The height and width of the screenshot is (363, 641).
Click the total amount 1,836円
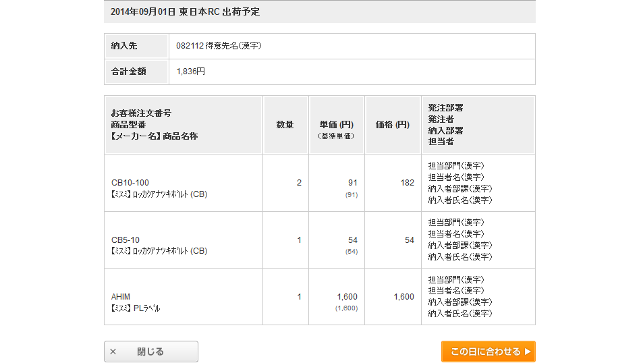click(190, 72)
